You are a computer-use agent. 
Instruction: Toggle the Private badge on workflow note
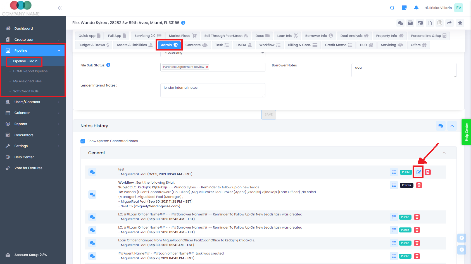(x=406, y=185)
